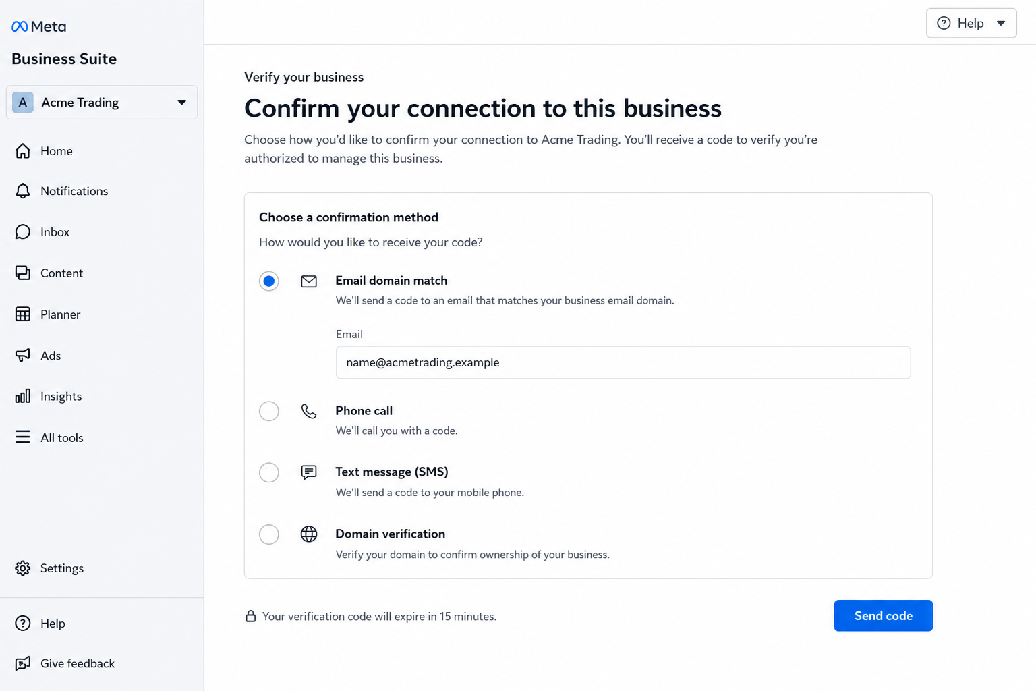Open Content menu item
The image size is (1036, 691).
(x=62, y=273)
